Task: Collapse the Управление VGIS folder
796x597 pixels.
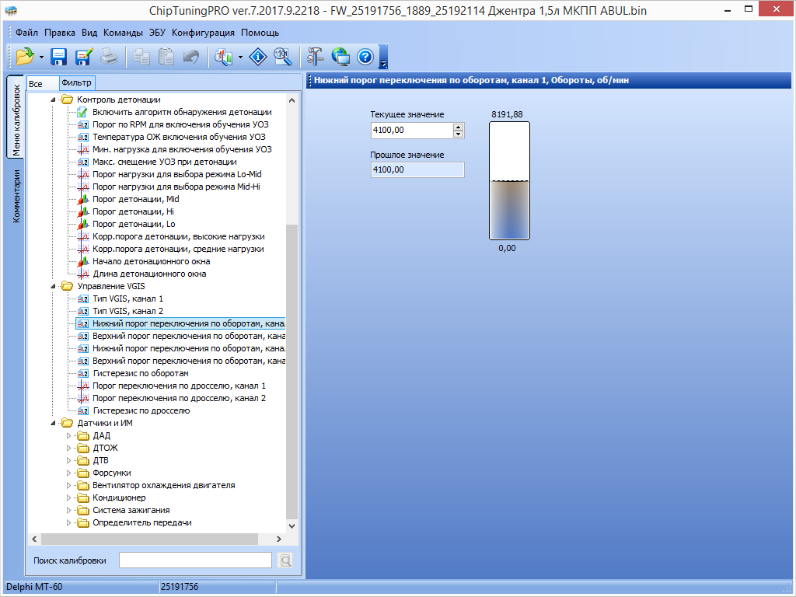Action: coord(53,286)
